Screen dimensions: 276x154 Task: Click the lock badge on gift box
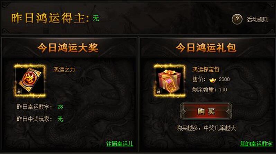(x=159, y=91)
